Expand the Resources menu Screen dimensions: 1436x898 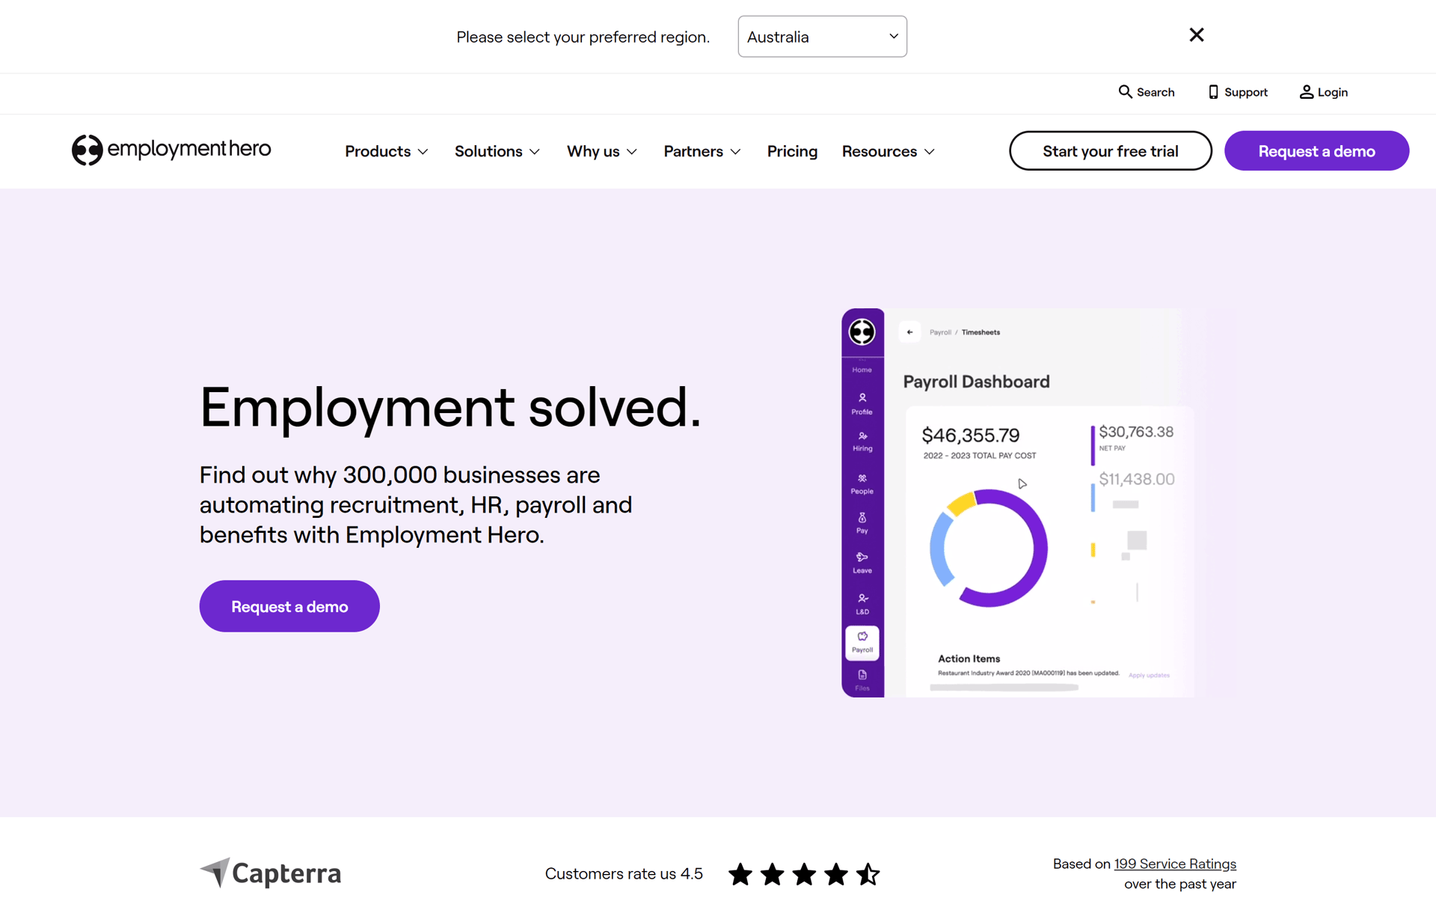(x=888, y=151)
